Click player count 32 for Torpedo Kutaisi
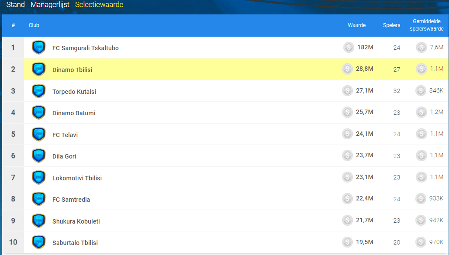Viewport: 449px width, 255px height. coord(397,91)
